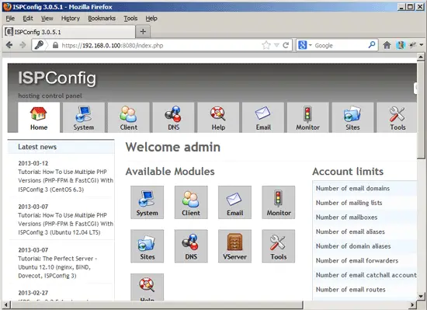The height and width of the screenshot is (310, 427).
Task: Click the vertical scrollbar thumb
Action: pos(421,110)
